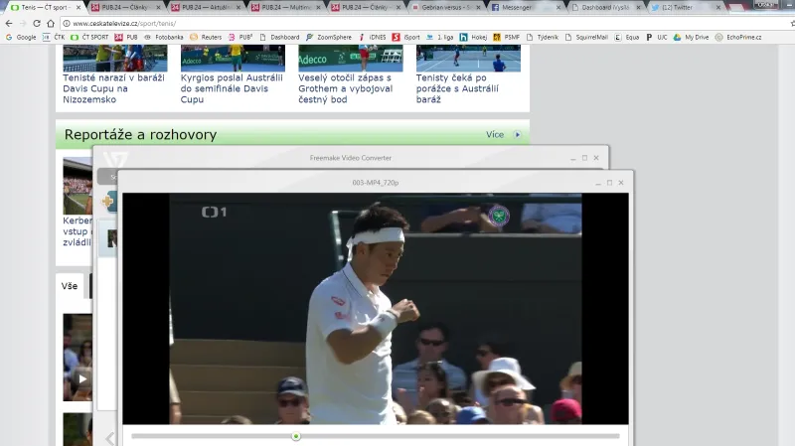Click the browser forward arrow
This screenshot has width=795, height=446.
tap(23, 23)
